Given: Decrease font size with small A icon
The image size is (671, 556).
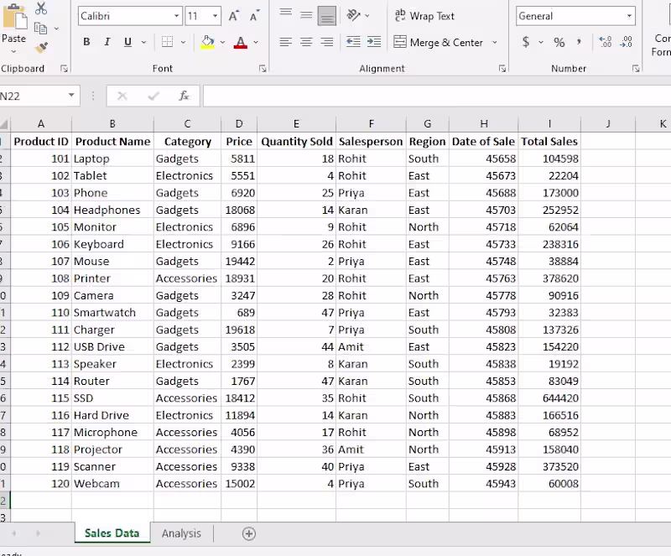Looking at the screenshot, I should pyautogui.click(x=254, y=16).
